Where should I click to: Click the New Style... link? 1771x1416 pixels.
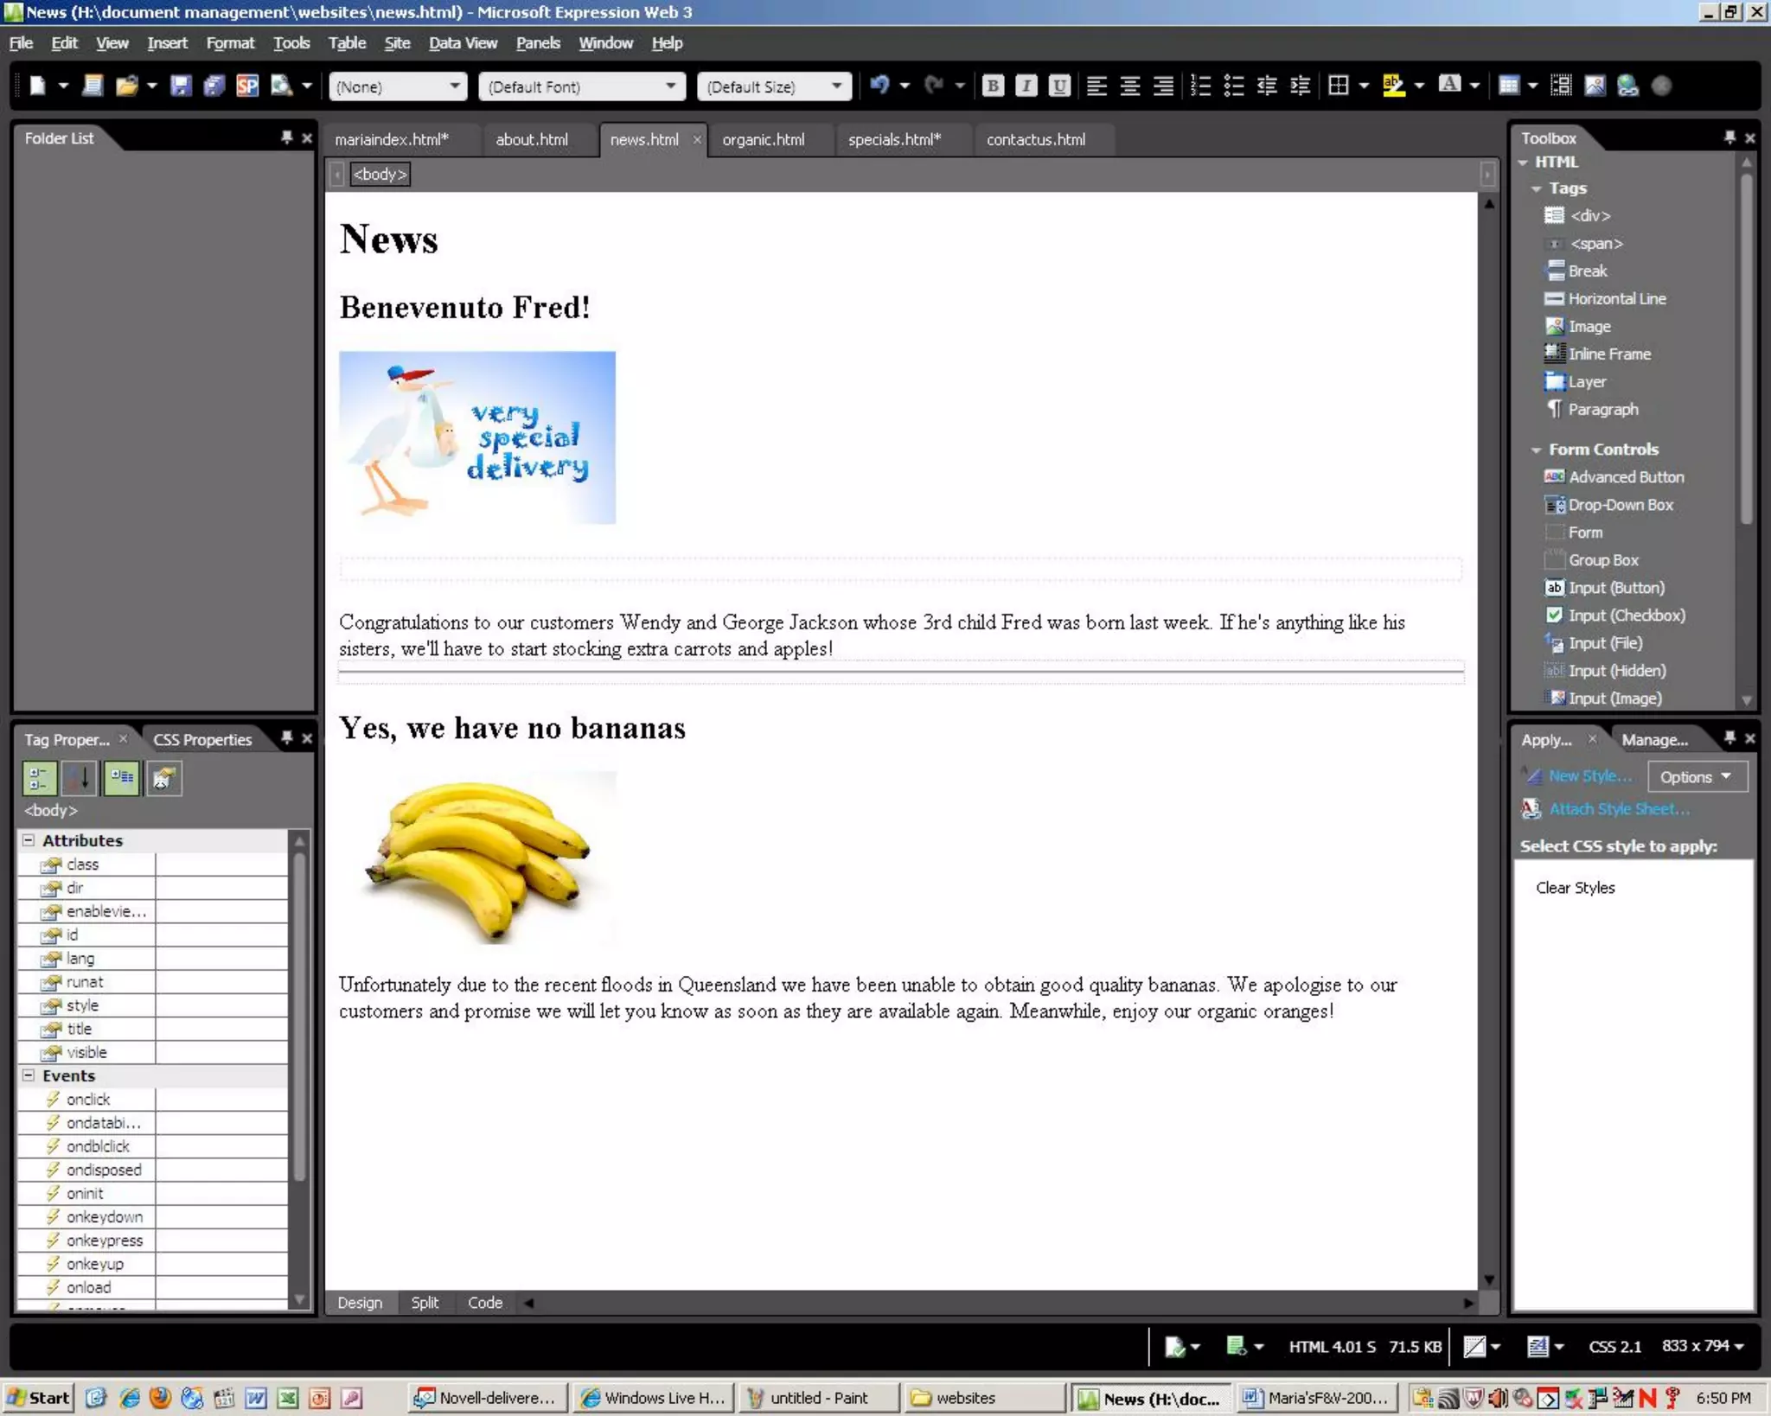1589,776
